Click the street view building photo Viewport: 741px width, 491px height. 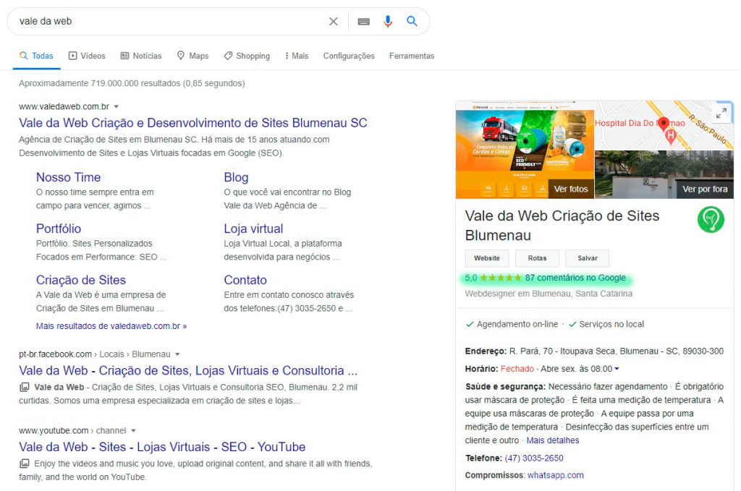[x=664, y=175]
